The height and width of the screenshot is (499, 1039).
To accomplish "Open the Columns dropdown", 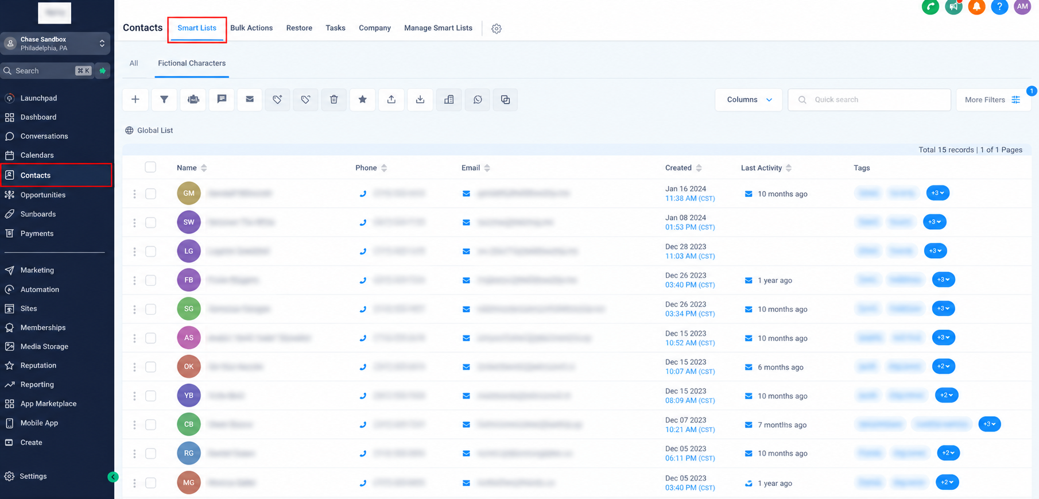I will click(x=749, y=99).
